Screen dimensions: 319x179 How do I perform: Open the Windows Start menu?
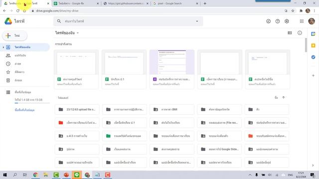click(5, 175)
